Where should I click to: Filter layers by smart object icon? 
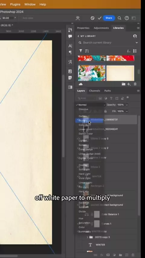point(122,98)
